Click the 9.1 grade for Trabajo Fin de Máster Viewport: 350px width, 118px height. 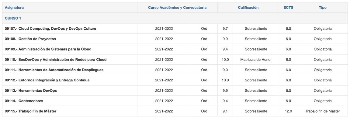(x=225, y=111)
